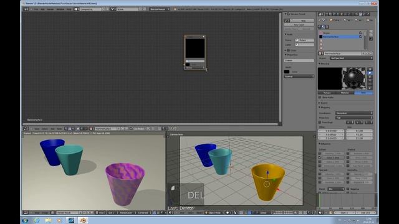399x224 pixels.
Task: Toggle the Negative checkbox
Action: click(x=348, y=189)
